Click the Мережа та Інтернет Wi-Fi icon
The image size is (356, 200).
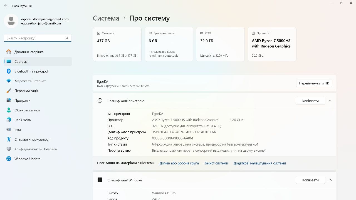pyautogui.click(x=9, y=81)
